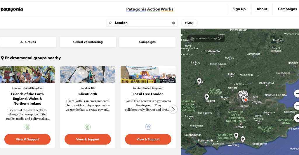Select the map pin near Oxford
Screen dimensions: 299x155
(x=199, y=81)
